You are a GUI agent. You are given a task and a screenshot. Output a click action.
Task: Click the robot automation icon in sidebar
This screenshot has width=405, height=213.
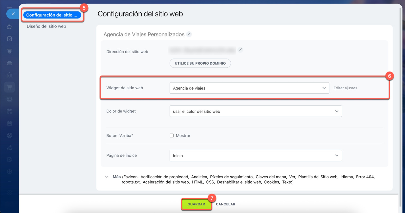pyautogui.click(x=9, y=63)
